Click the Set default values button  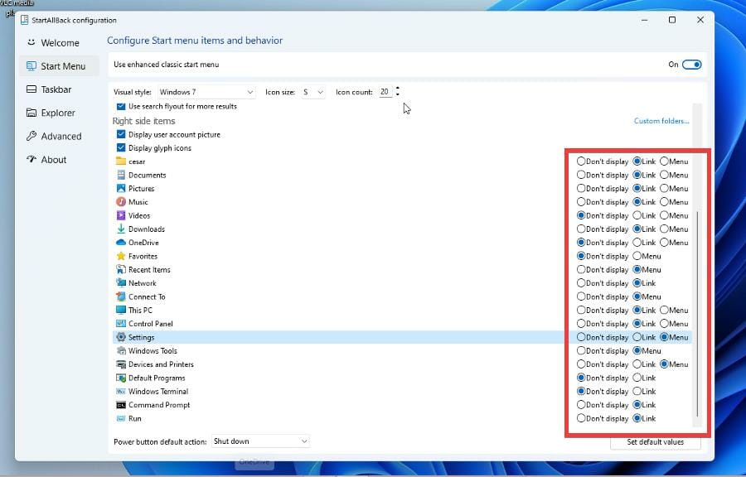655,442
